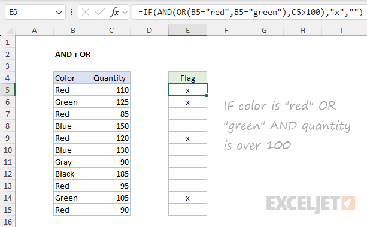Click quantity cell 125
Image resolution: width=367 pixels, height=227 pixels.
[111, 102]
